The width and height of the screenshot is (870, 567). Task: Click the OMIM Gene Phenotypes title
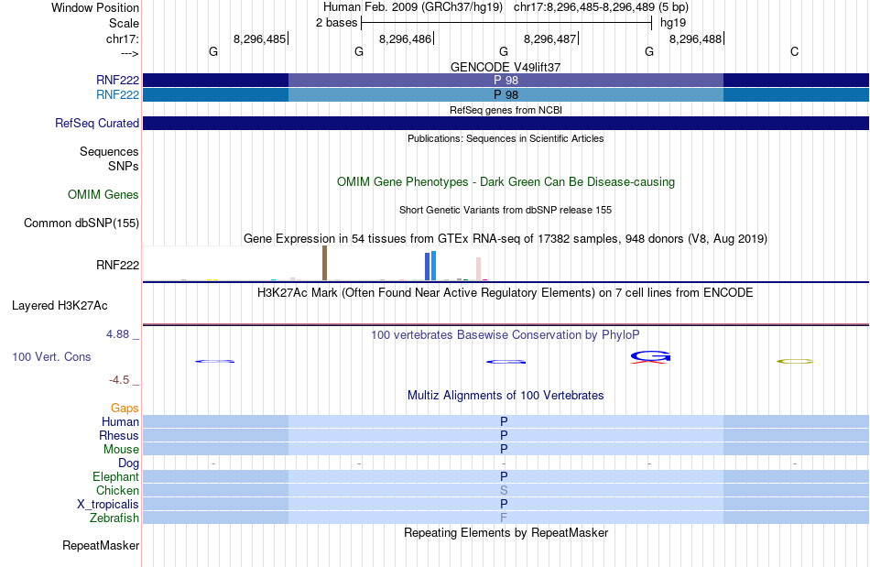point(506,182)
